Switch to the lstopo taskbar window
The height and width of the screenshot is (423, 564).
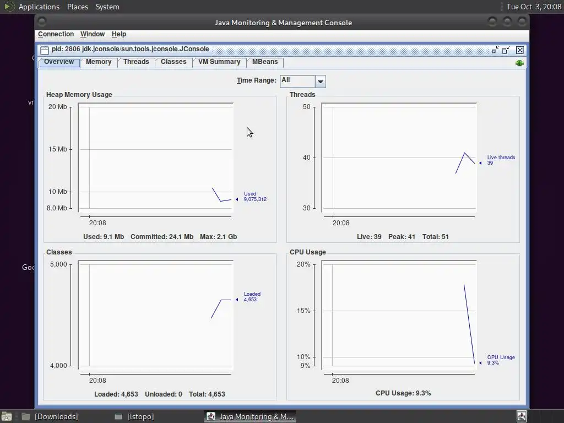140,416
